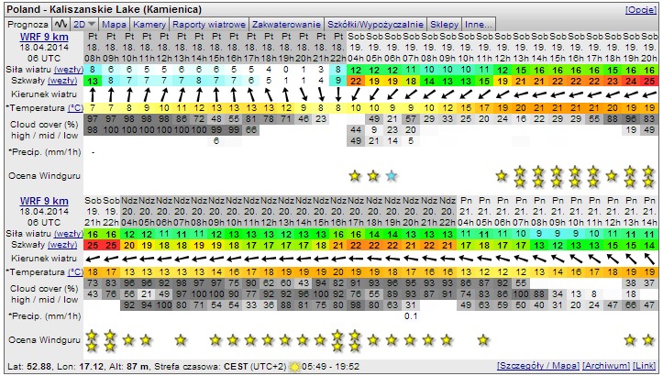The image size is (663, 376).
Task: Click the yellow star rating for Sob 04h
Action: pos(355,175)
